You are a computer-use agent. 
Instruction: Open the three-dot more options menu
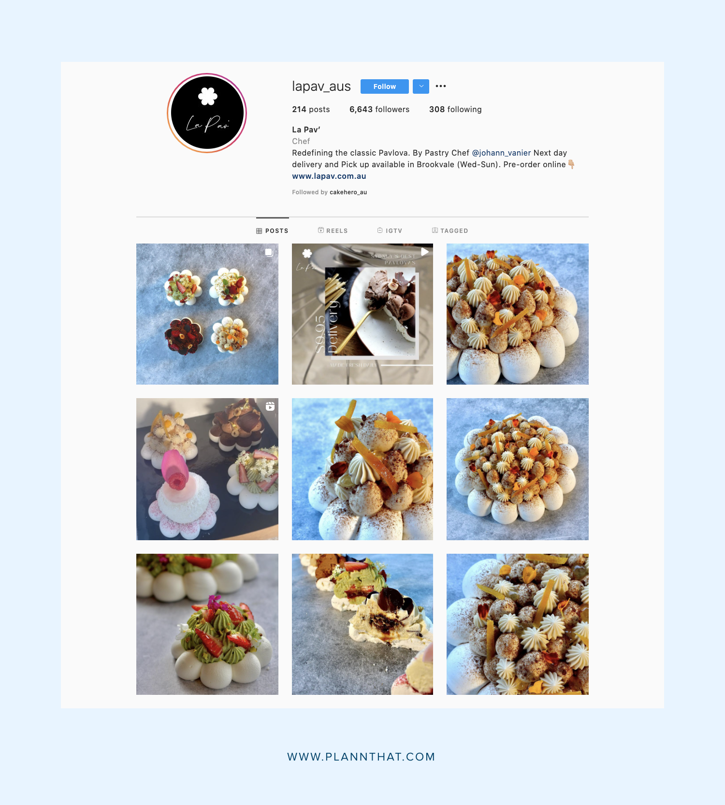click(441, 86)
